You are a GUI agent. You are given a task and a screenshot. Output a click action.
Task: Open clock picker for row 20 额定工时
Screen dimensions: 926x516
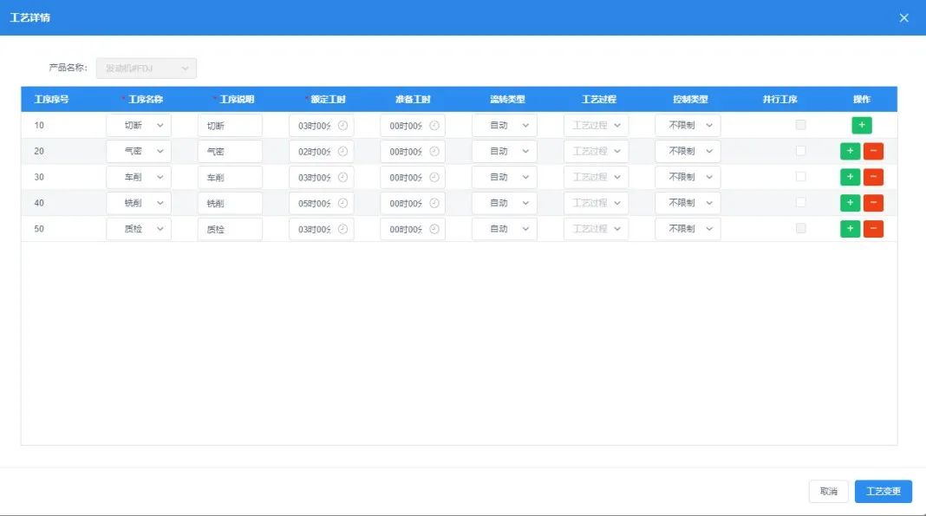[x=342, y=151]
